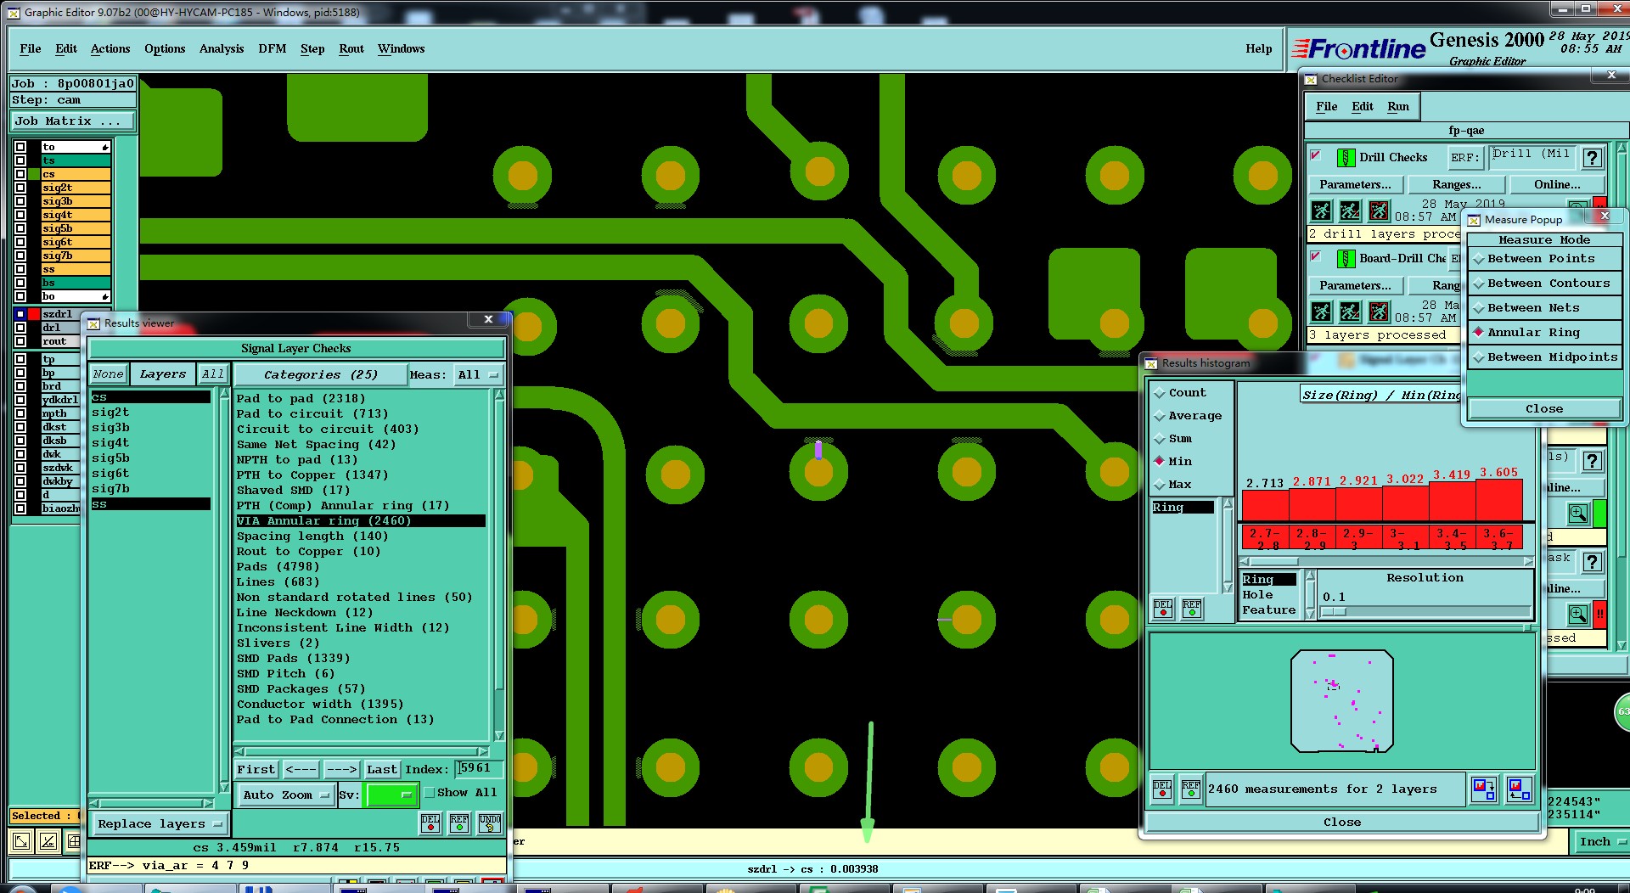This screenshot has width=1630, height=893.
Task: Go to next result with ---> button
Action: coord(341,769)
